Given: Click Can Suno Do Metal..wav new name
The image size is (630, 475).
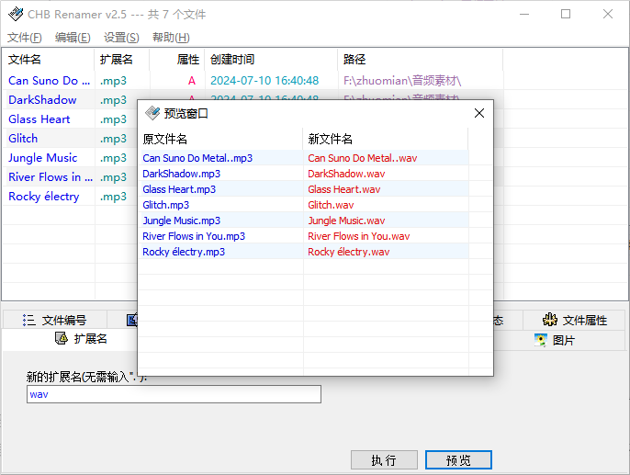Looking at the screenshot, I should (x=363, y=158).
